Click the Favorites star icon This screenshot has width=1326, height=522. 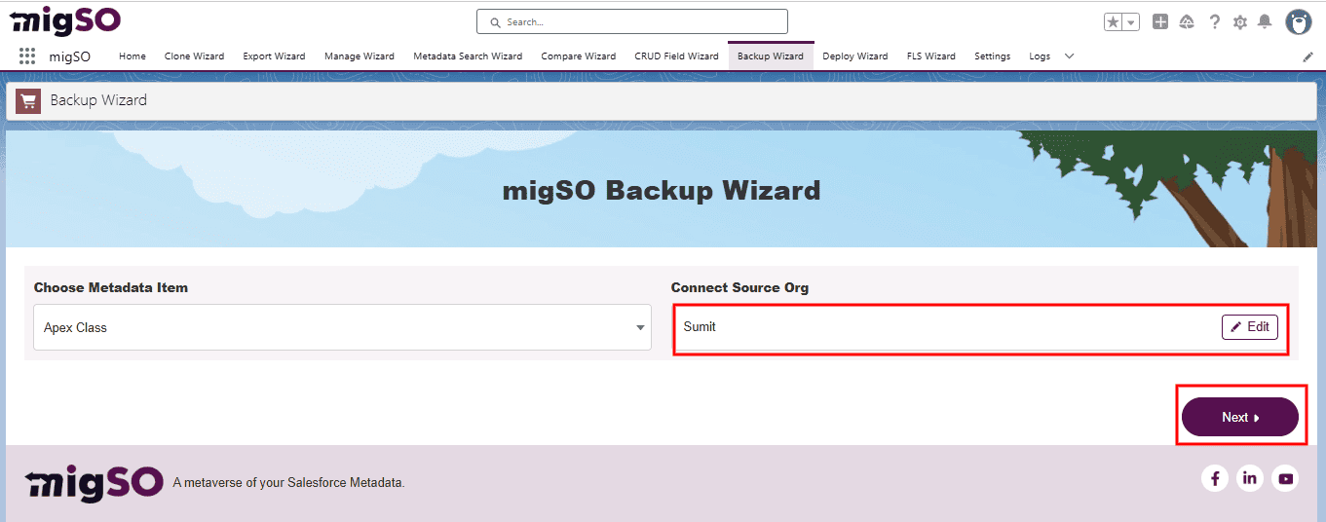(1115, 21)
